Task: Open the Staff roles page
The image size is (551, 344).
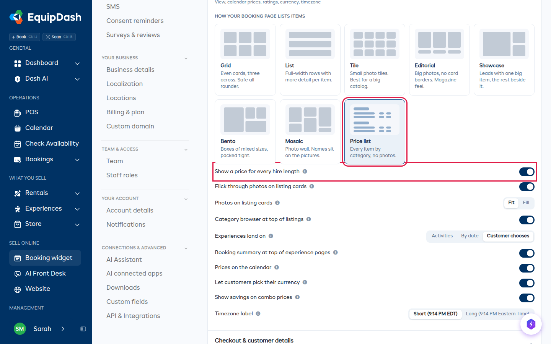Action: point(122,175)
